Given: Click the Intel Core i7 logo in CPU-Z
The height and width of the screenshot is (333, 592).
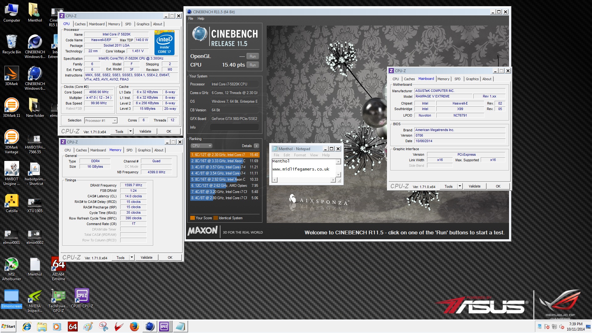Looking at the screenshot, I should click(x=164, y=43).
